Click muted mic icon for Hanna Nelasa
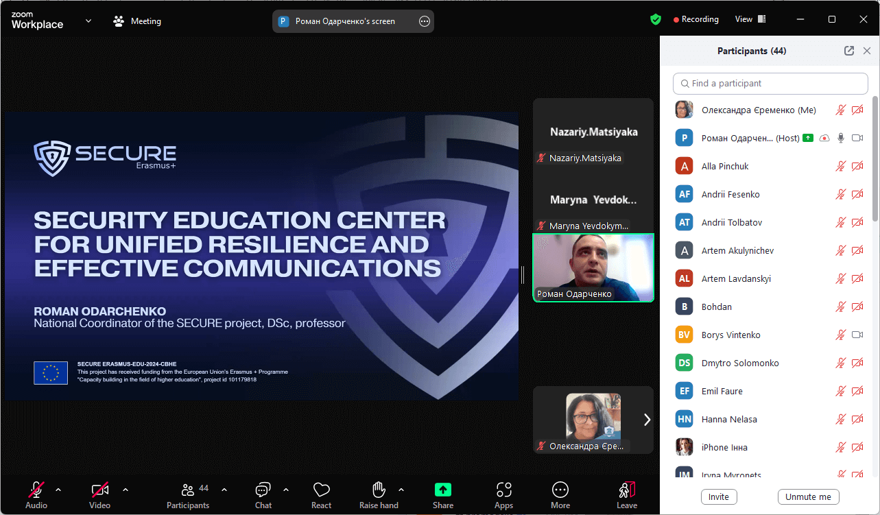 click(x=841, y=419)
